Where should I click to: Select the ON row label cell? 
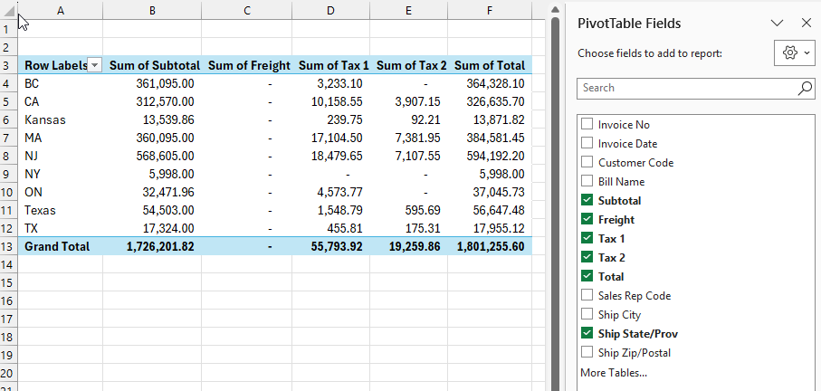tap(61, 192)
